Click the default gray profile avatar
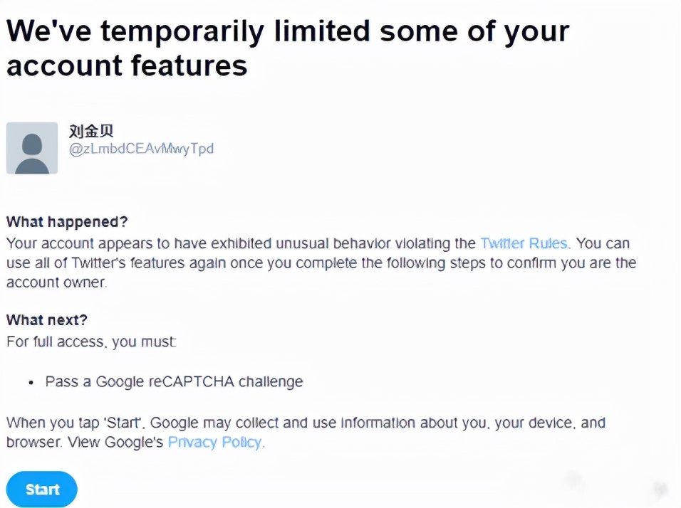This screenshot has width=681, height=508. click(32, 148)
